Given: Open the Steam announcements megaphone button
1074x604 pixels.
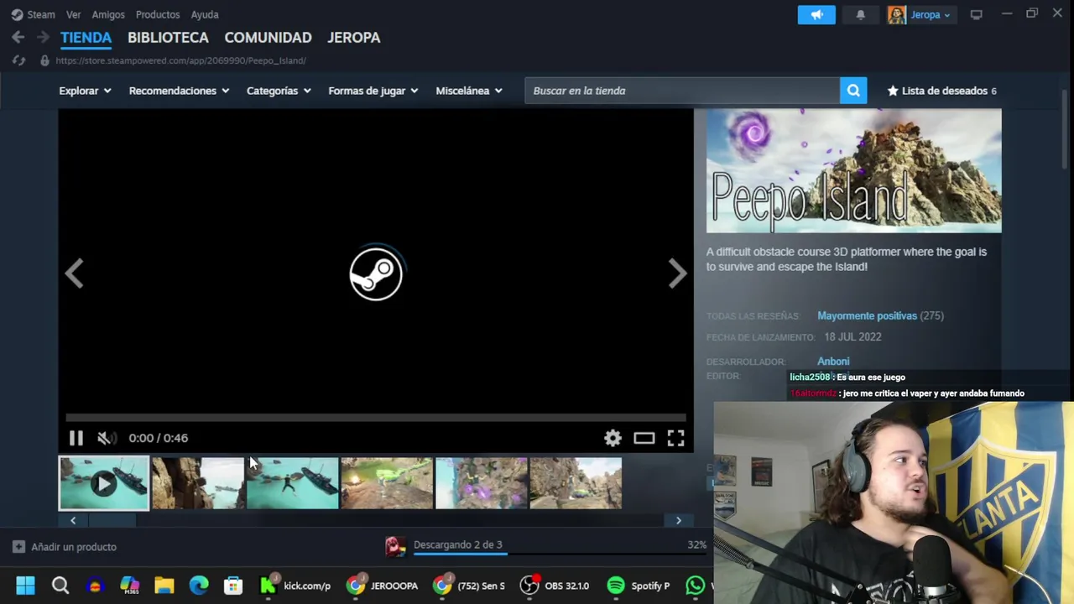Looking at the screenshot, I should coord(816,14).
